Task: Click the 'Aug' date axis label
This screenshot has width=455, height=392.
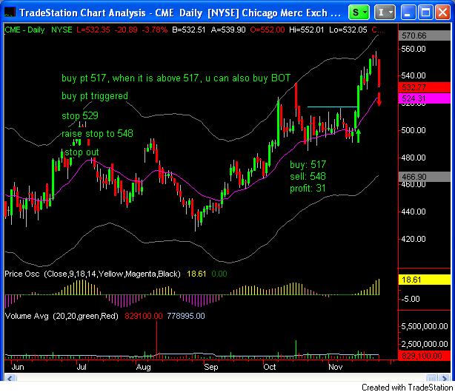Action: coord(143,367)
